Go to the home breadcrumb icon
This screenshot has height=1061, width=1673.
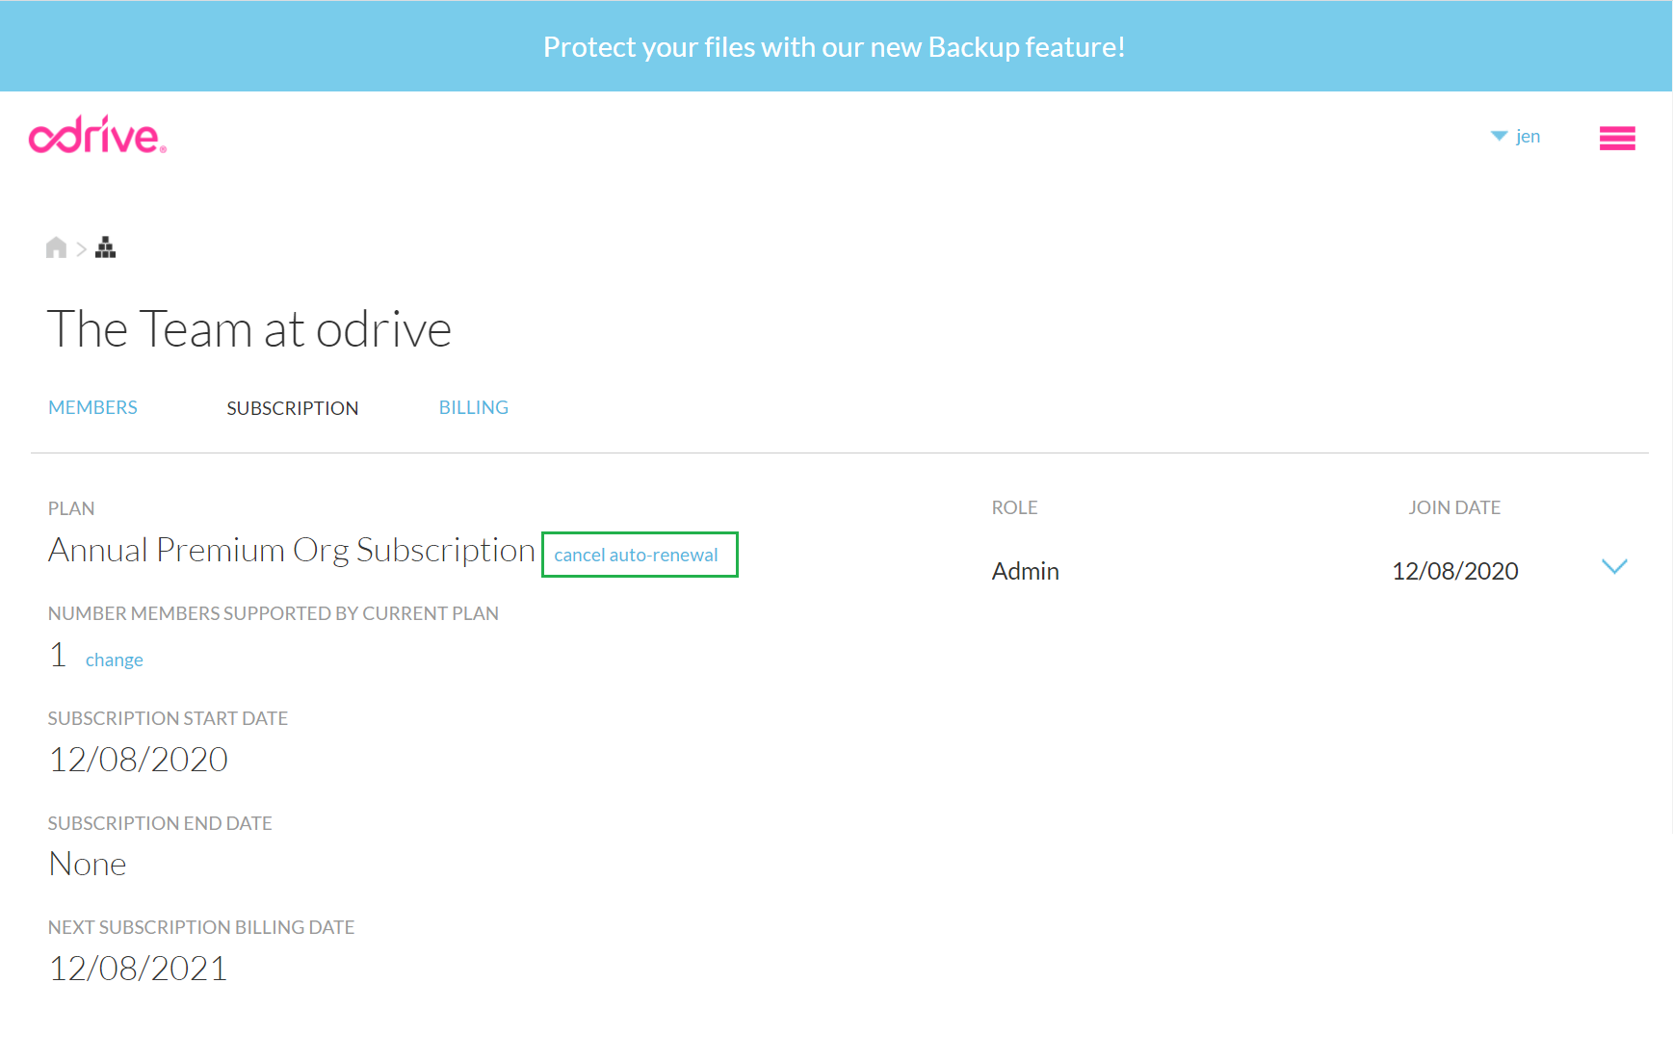56,248
